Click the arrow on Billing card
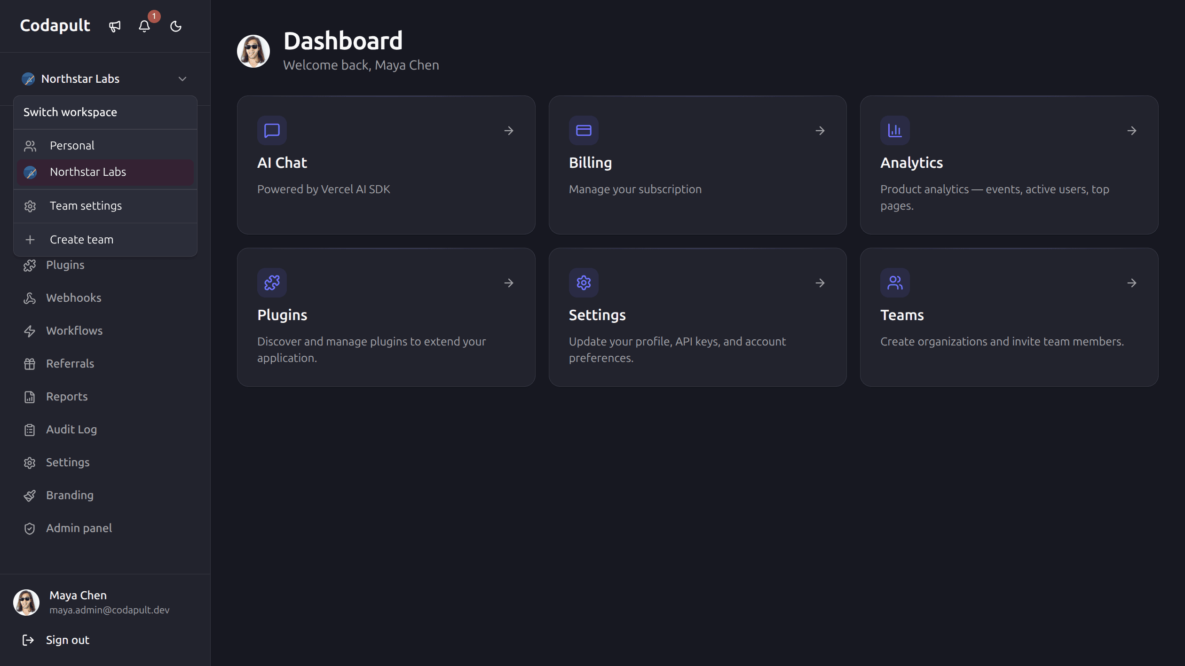Viewport: 1185px width, 666px height. [820, 131]
